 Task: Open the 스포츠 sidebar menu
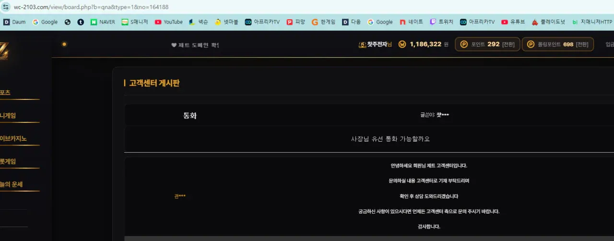[x=5, y=92]
